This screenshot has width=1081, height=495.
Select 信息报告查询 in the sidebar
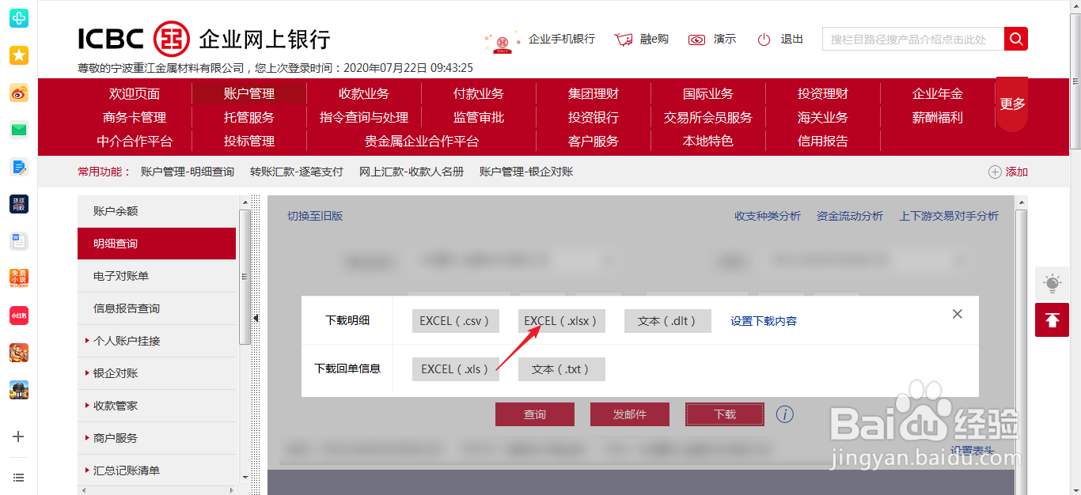157,308
